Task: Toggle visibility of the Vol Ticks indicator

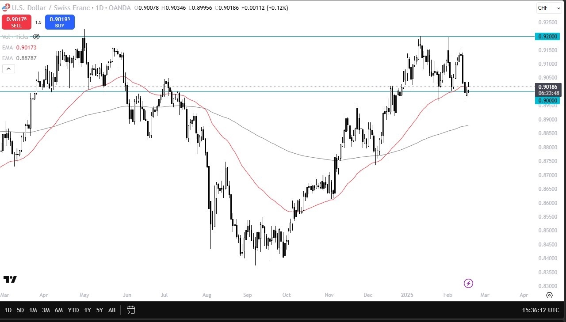Action: coord(36,37)
